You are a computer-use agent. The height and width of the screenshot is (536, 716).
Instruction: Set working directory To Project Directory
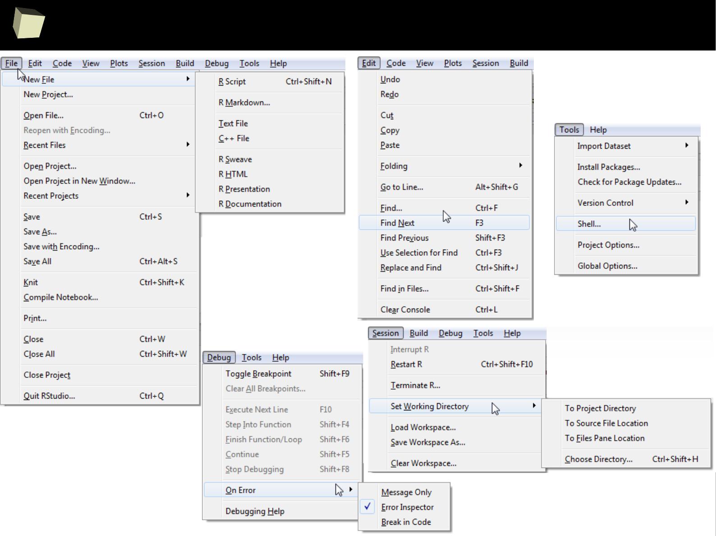pos(600,409)
